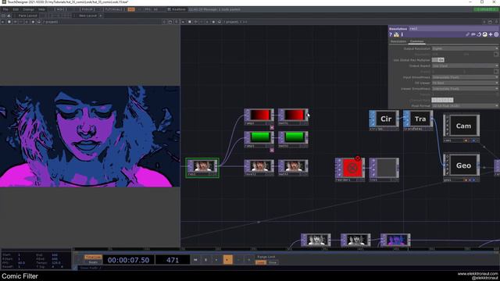The height and width of the screenshot is (281, 500).
Task: Select Beats display mode button
Action: (x=93, y=262)
